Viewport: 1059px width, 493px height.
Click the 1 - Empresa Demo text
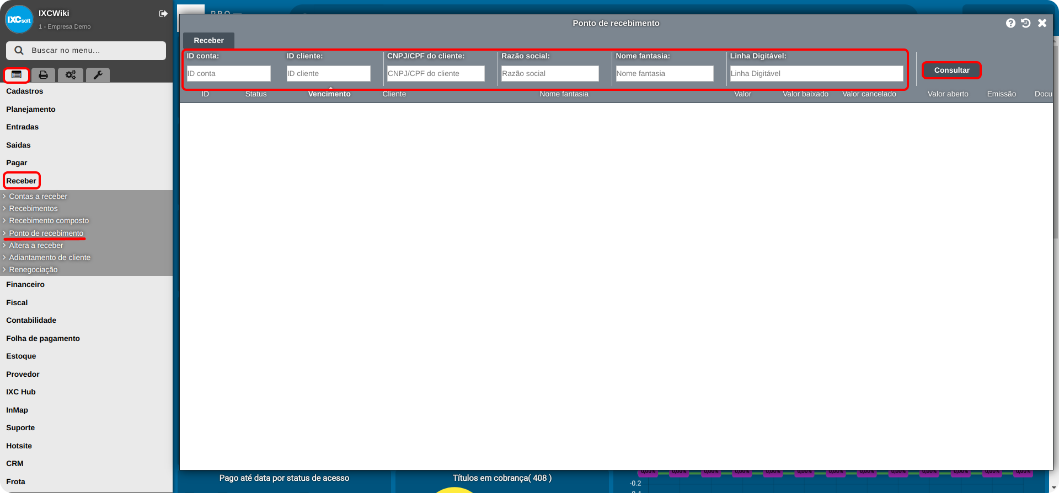(65, 26)
